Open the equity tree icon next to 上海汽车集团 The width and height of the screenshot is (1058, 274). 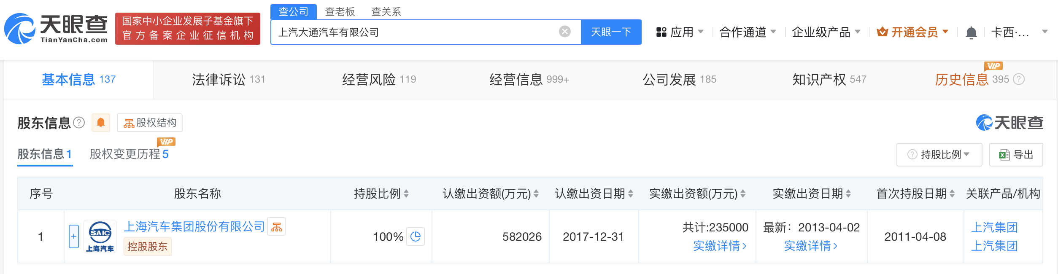point(277,227)
